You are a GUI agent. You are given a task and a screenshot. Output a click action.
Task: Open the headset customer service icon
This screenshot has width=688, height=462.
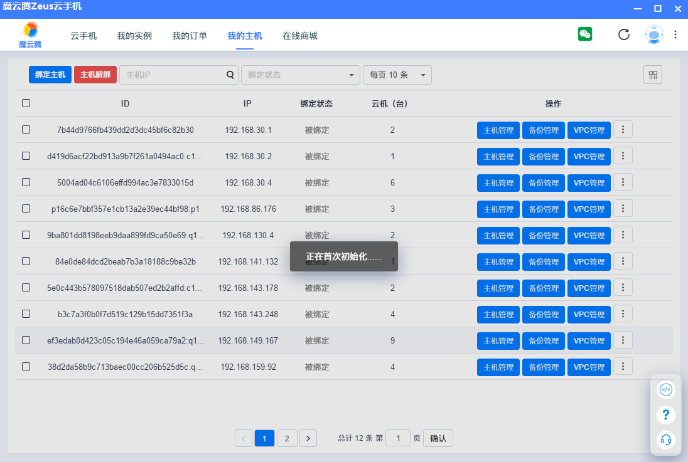pos(666,440)
